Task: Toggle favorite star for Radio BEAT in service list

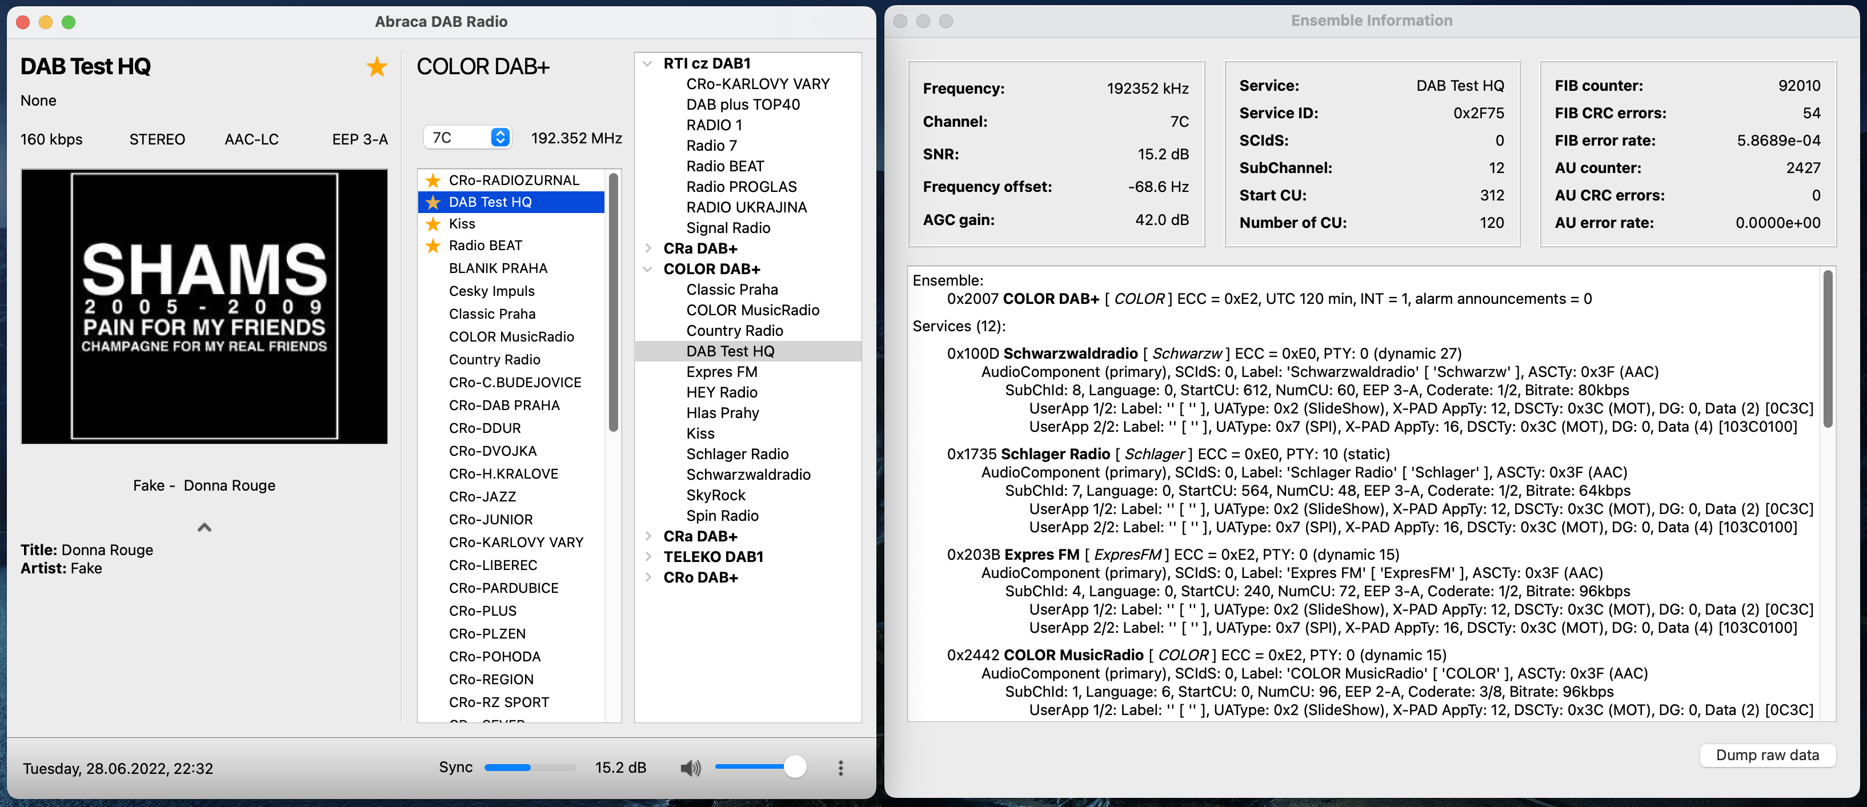Action: [434, 246]
